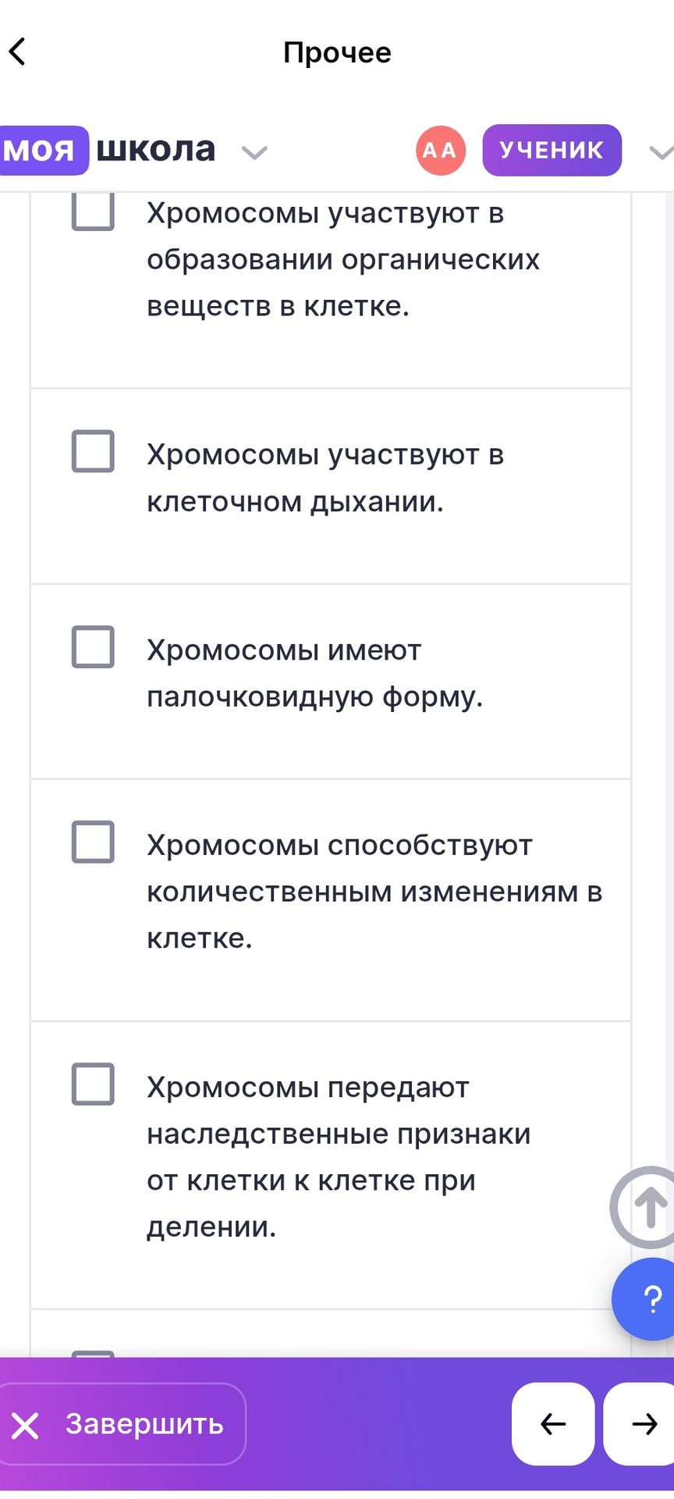Check 'Хромосомы участвуют в клеточном дыхании'
The image size is (674, 1499).
coord(93,451)
